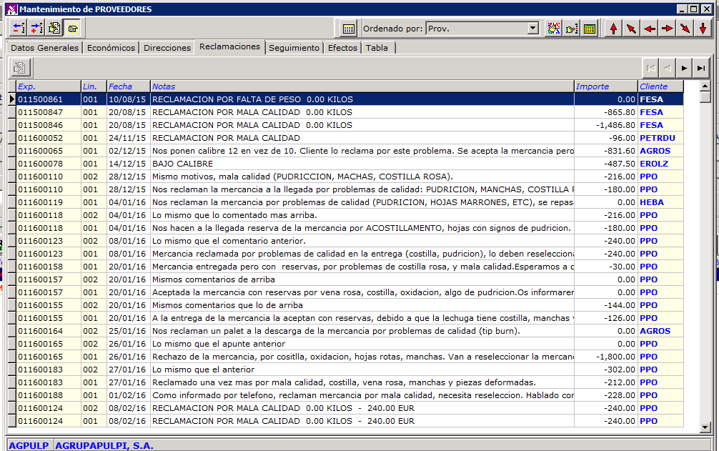
Task: Select the Económicos tab
Action: coord(111,48)
